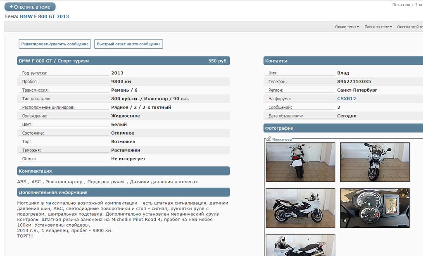The width and height of the screenshot is (423, 256).
Task: Open the rear-view motorcycle thumbnail
Action: tap(300, 162)
